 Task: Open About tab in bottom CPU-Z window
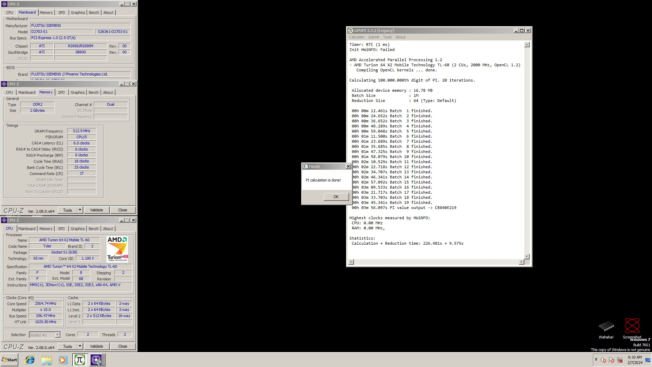(x=108, y=229)
